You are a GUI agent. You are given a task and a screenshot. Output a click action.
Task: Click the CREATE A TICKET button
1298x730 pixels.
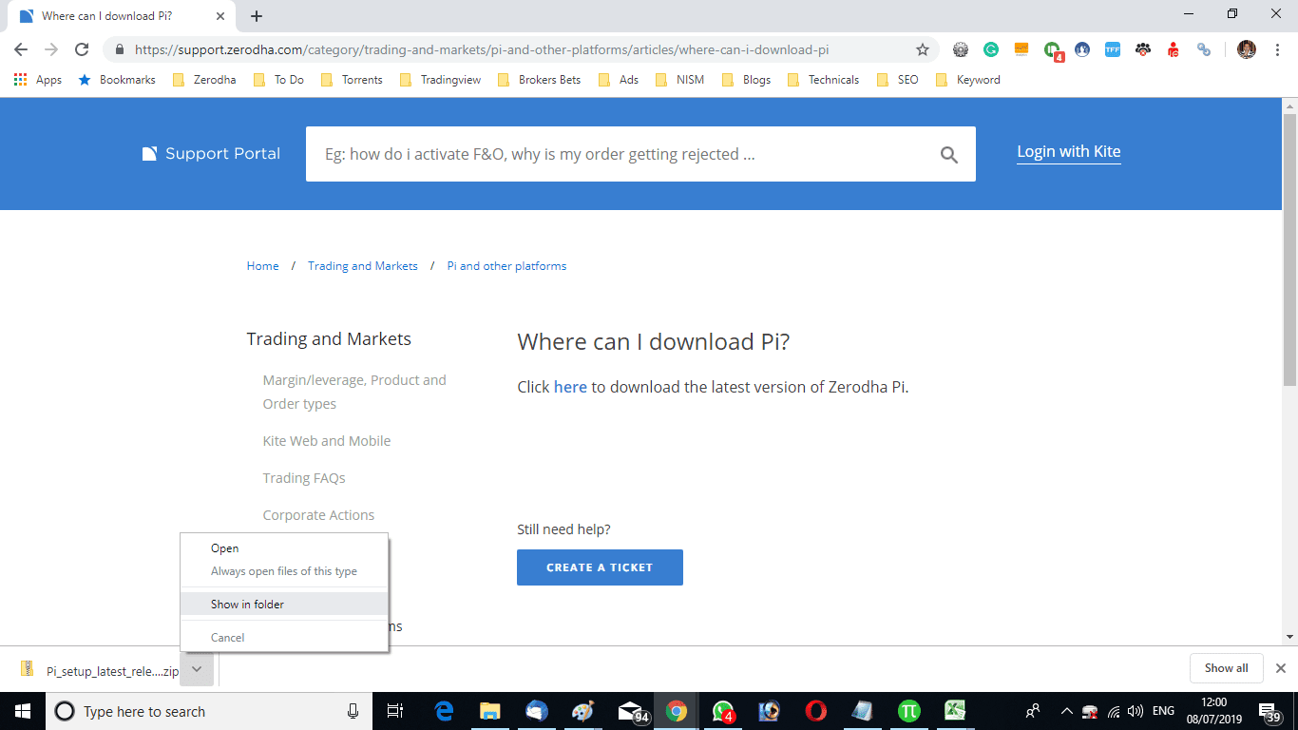tap(600, 567)
